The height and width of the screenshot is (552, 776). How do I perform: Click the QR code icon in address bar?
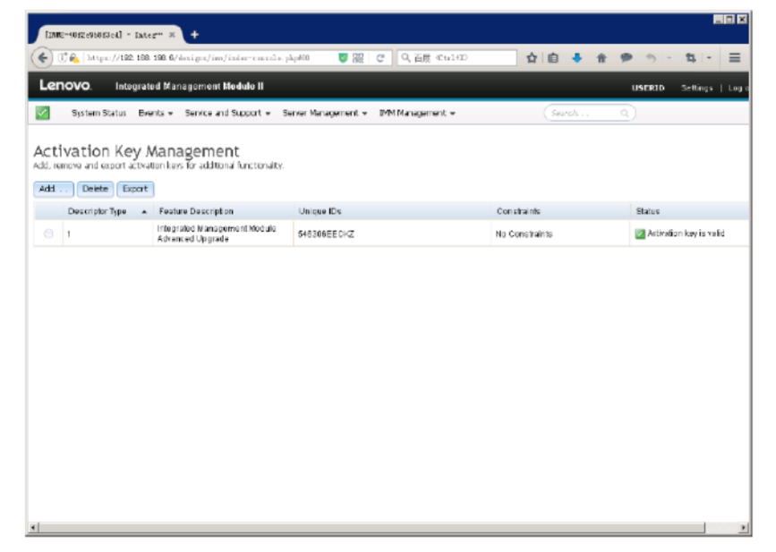coord(358,58)
